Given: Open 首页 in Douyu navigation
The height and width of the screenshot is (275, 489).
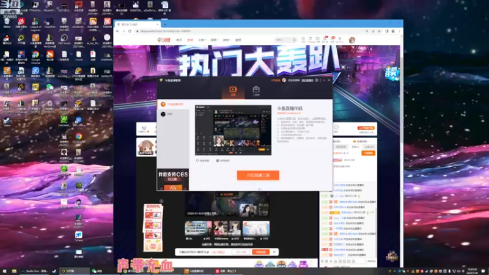Looking at the screenshot, I should point(179,40).
